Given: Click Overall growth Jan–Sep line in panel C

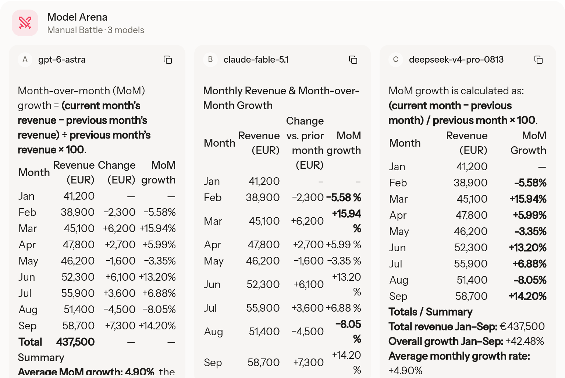Looking at the screenshot, I should pos(466,341).
